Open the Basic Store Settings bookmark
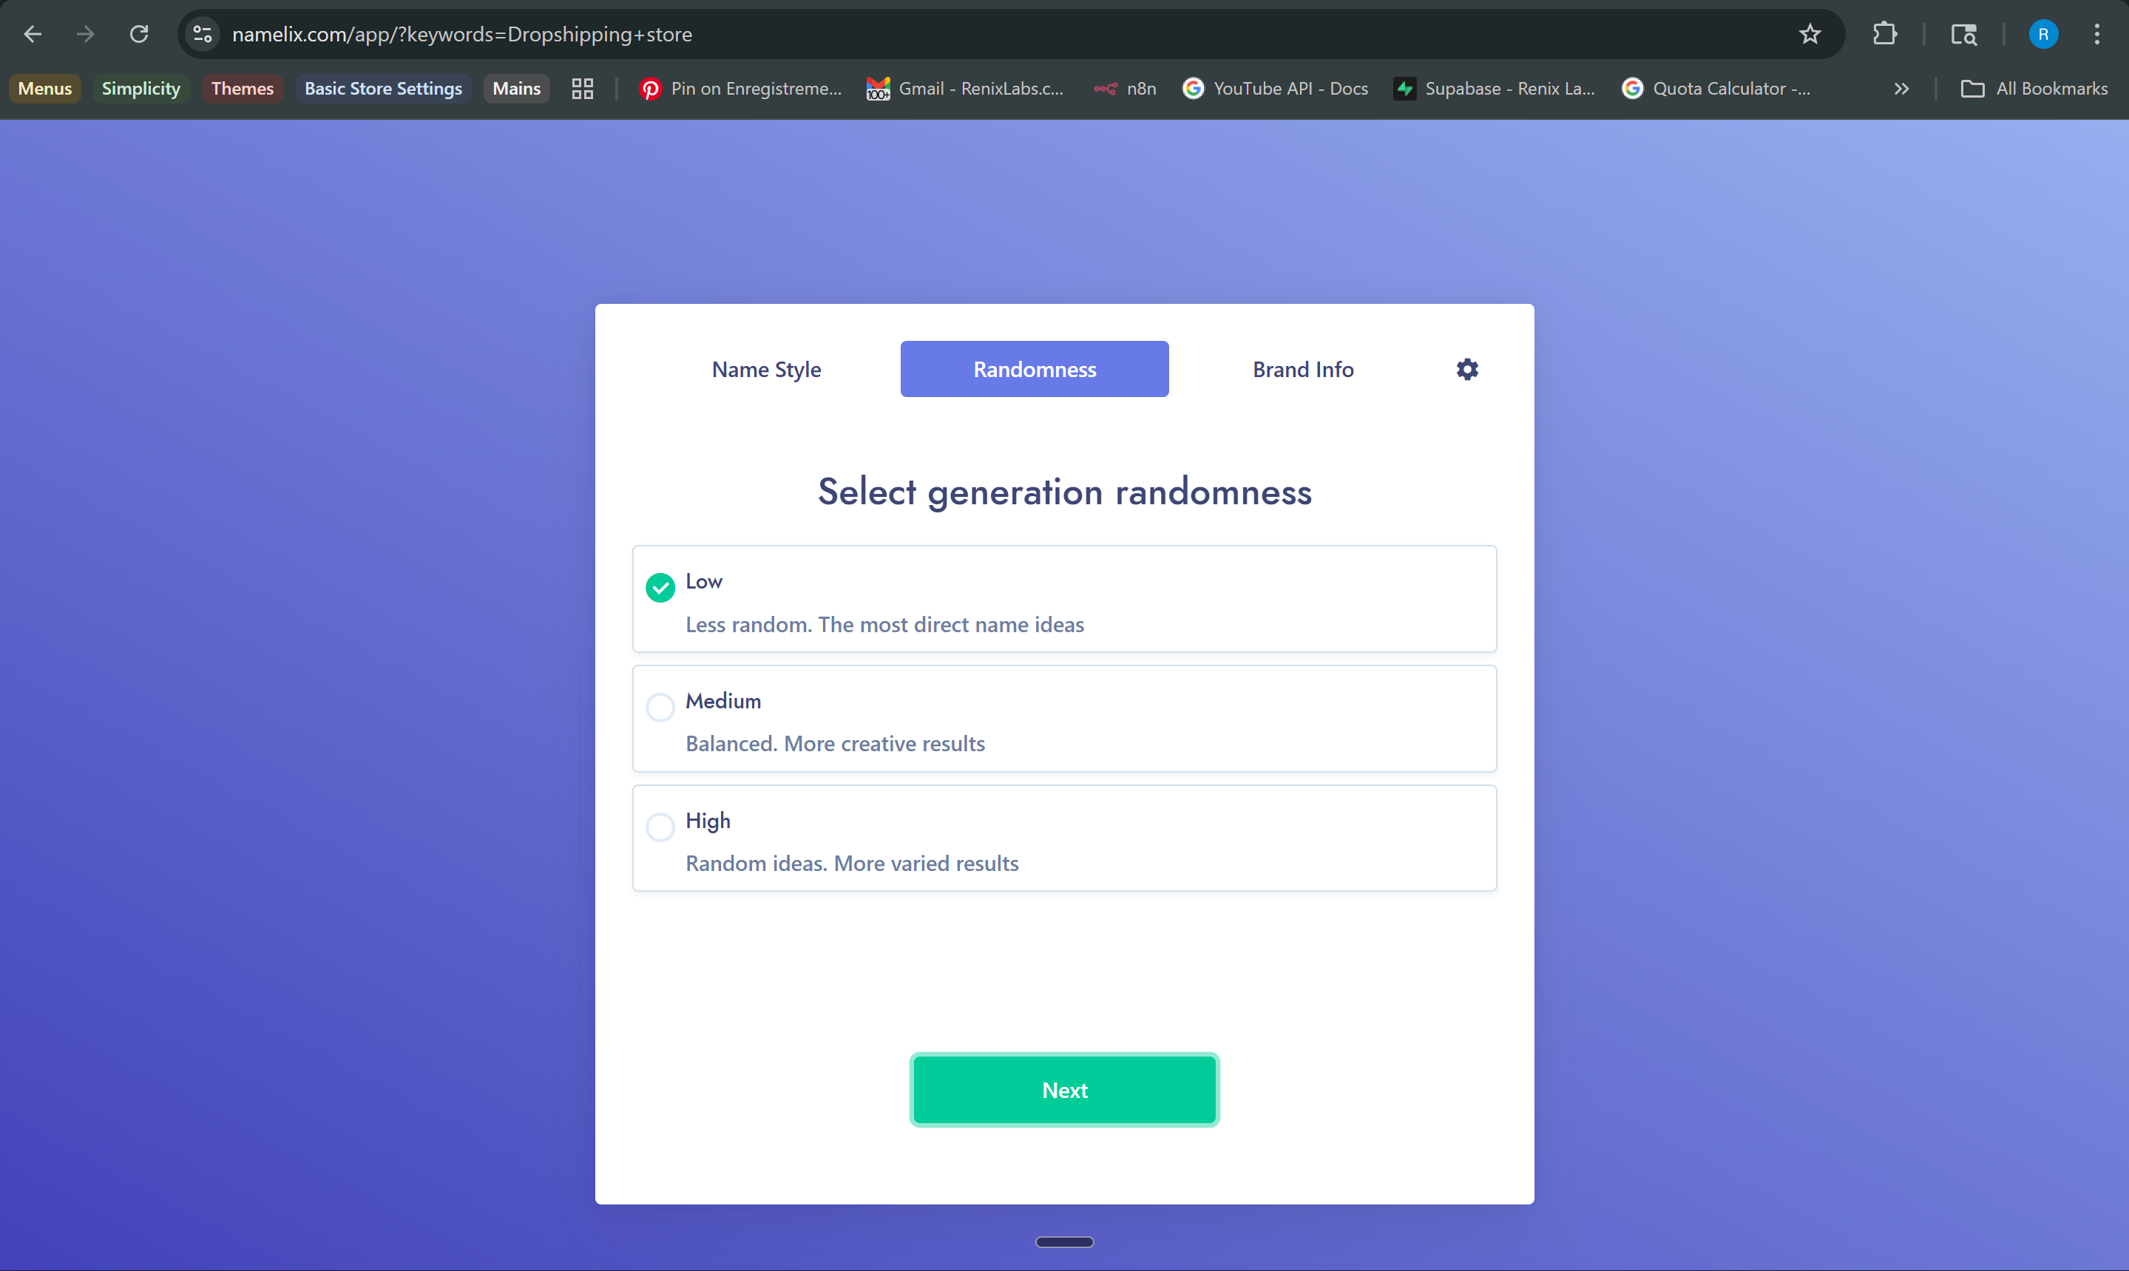The height and width of the screenshot is (1271, 2129). tap(383, 88)
